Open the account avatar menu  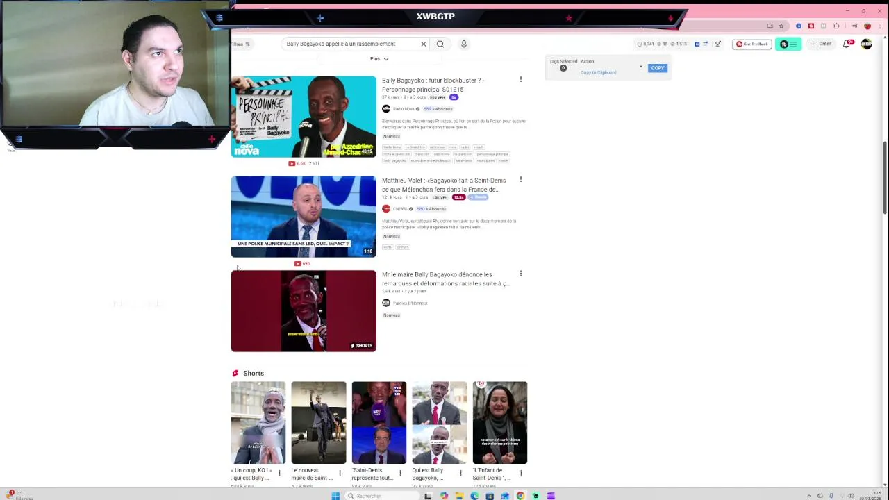click(x=866, y=44)
